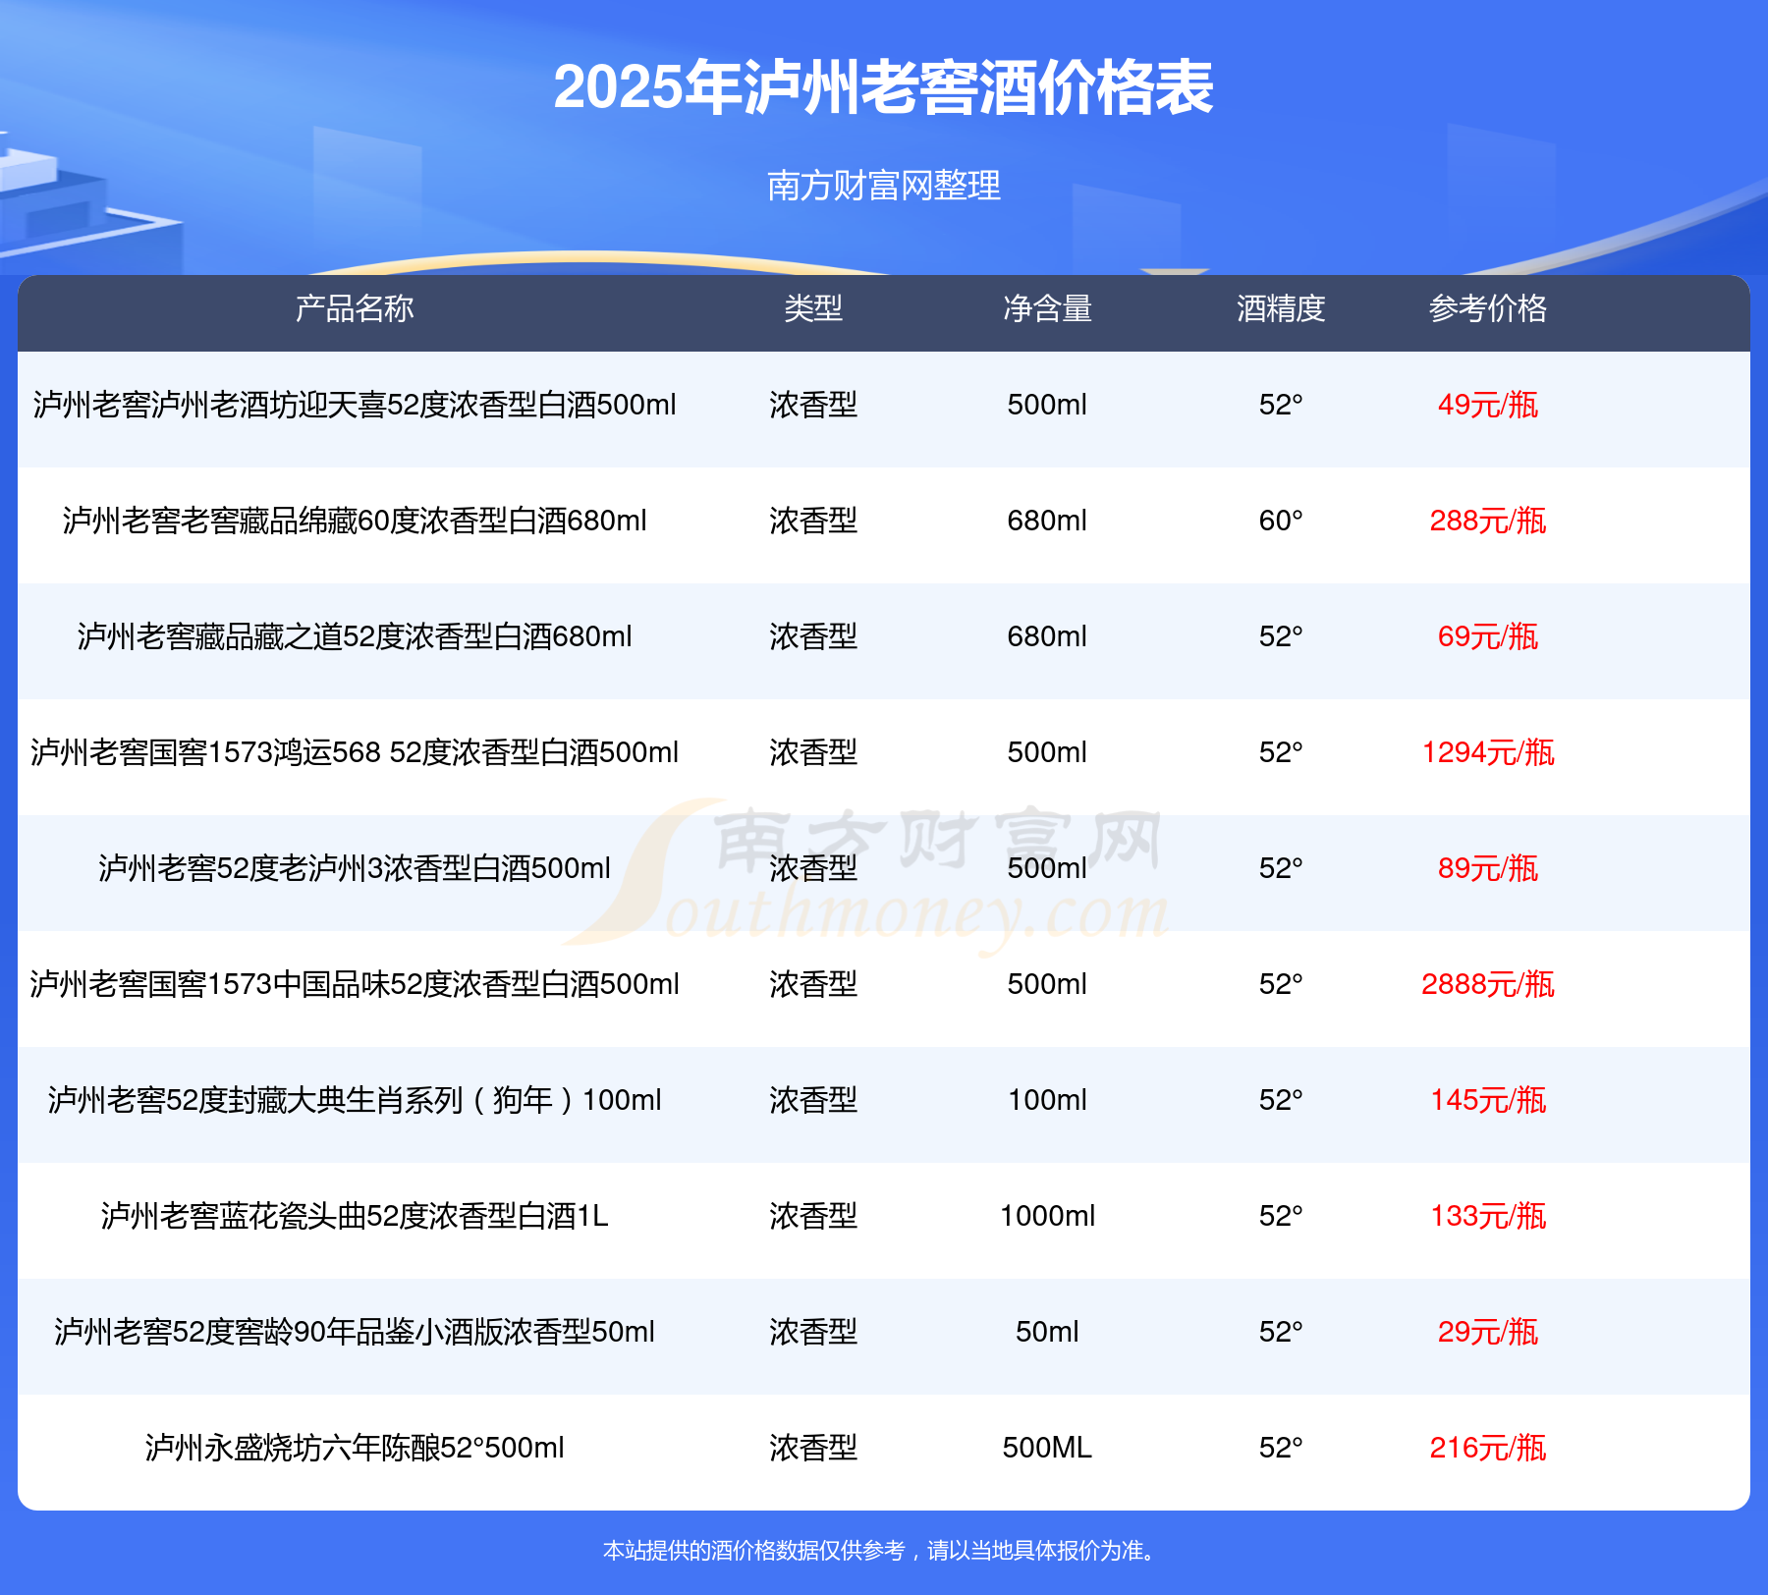Click the "52°" cell in the 89元/瓶 row
The width and height of the screenshot is (1768, 1595).
[x=1281, y=868]
